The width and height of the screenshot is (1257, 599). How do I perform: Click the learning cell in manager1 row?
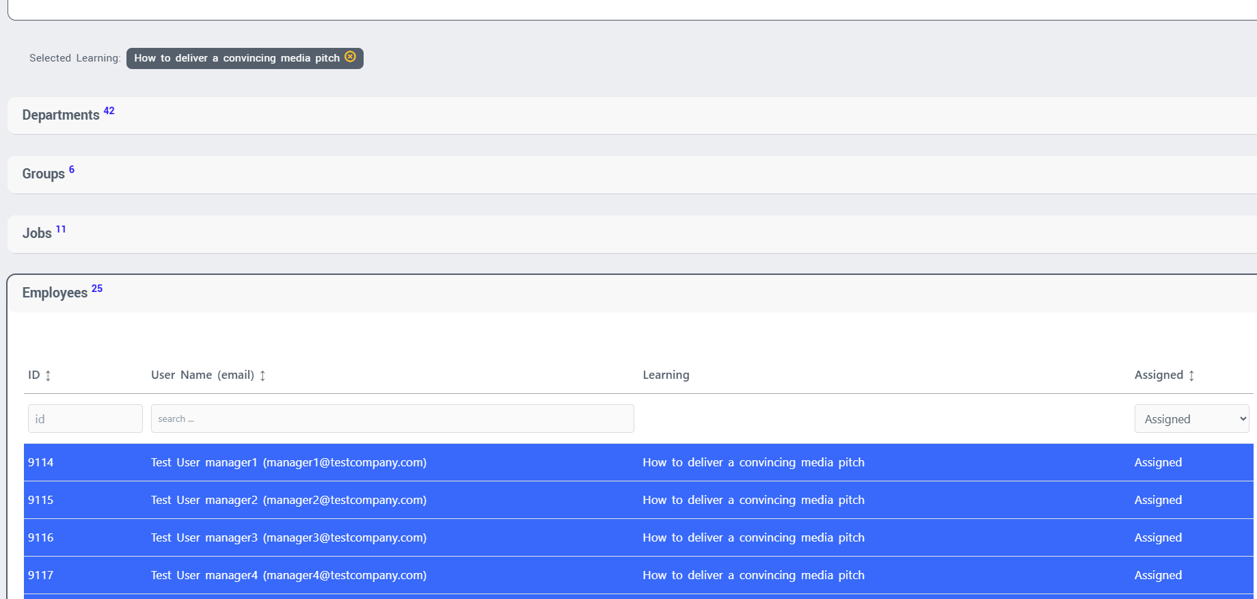[753, 462]
